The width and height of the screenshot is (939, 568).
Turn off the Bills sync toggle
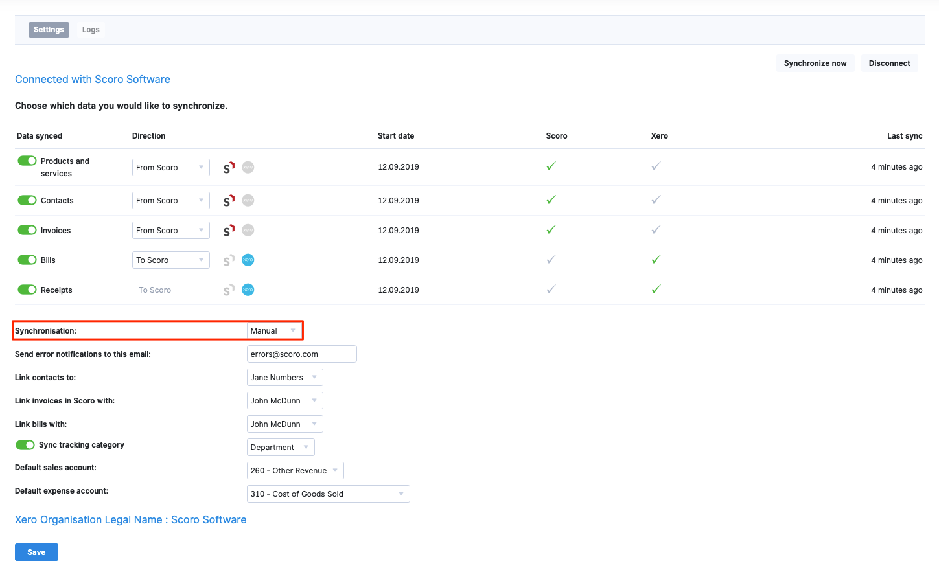27,260
